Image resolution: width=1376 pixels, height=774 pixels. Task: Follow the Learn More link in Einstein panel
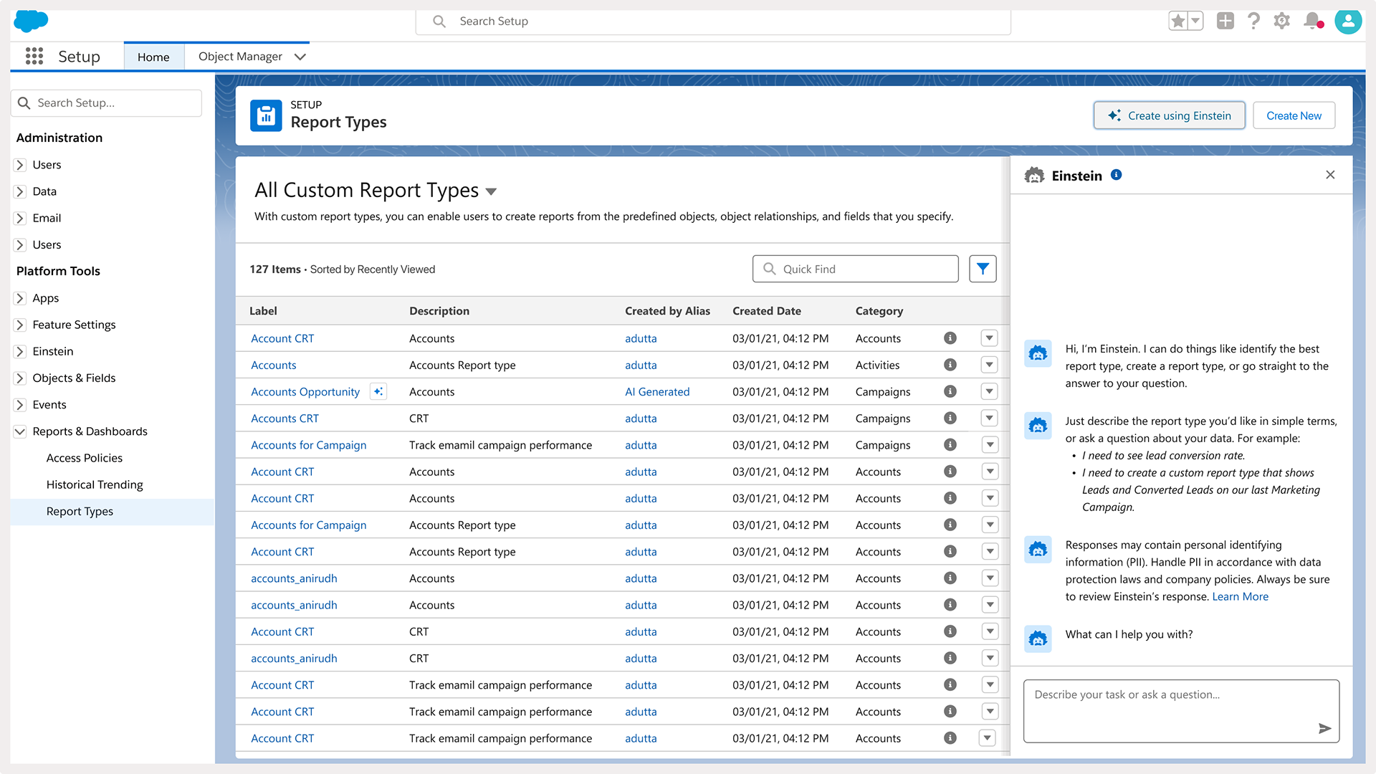click(x=1240, y=596)
